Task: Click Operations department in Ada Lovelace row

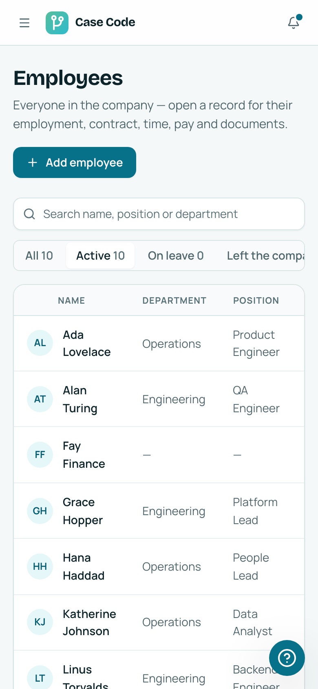Action: coord(172,344)
